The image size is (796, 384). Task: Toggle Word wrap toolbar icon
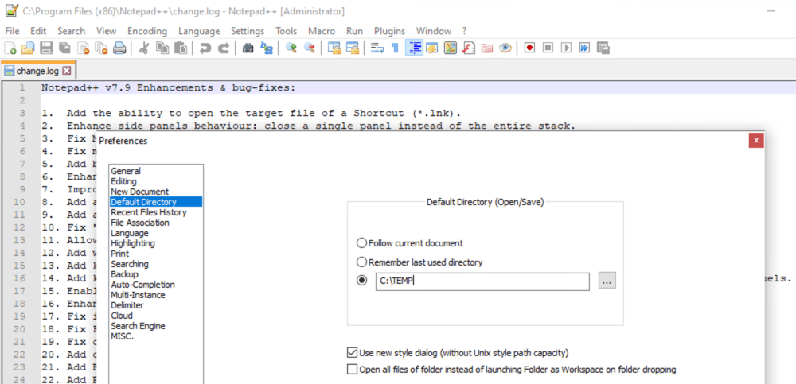pyautogui.click(x=377, y=48)
